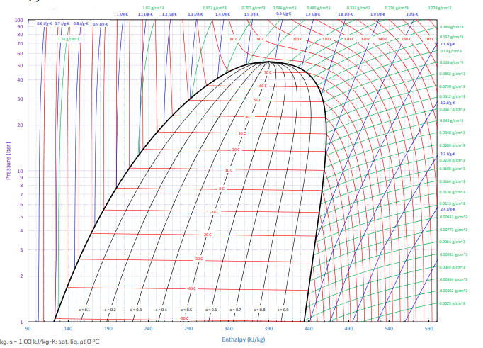Screen dimensions: 483x348
Task: Select the '100 C' isotherm label
Action: click(x=297, y=39)
